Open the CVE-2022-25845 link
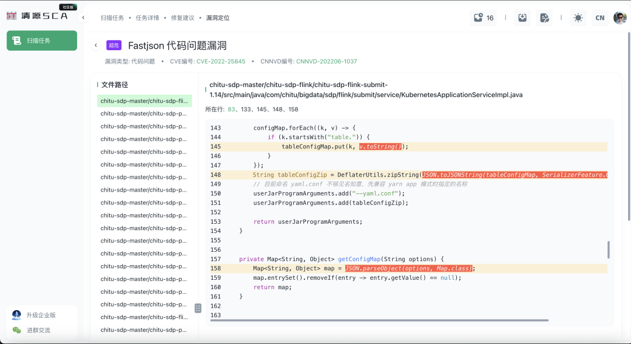 pos(221,61)
